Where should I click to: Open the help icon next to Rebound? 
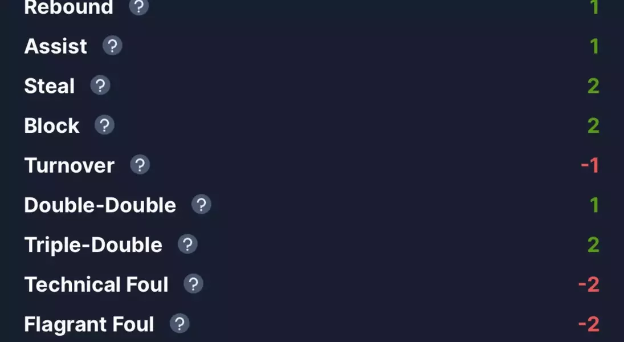tap(139, 6)
